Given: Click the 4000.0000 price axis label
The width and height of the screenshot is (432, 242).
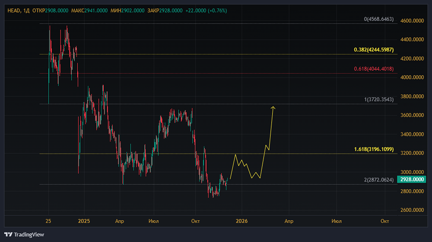Looking at the screenshot, I should click(412, 77).
